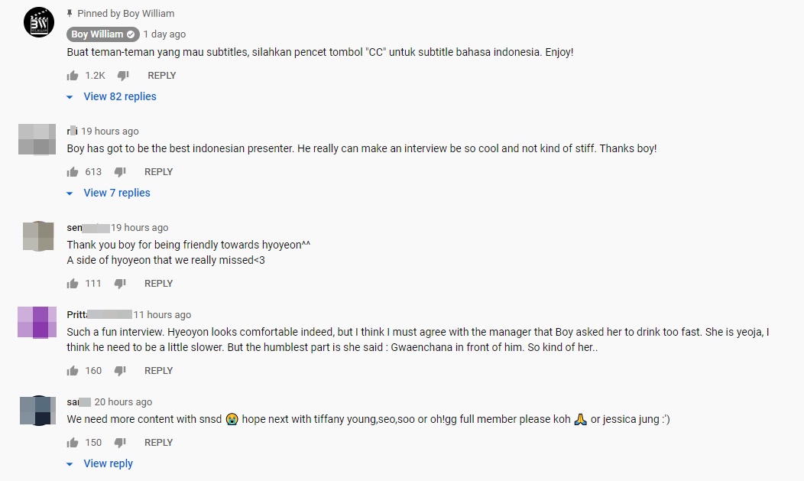This screenshot has height=481, width=804.
Task: Expand View 82 replies on pinned comment
Action: (x=119, y=96)
